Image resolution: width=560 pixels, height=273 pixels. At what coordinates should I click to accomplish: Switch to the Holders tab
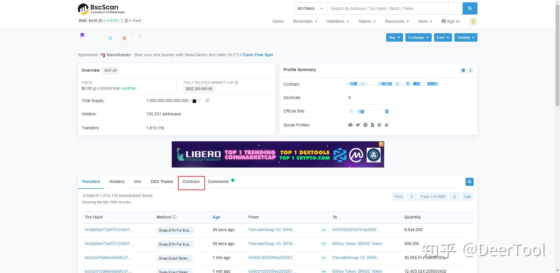pyautogui.click(x=117, y=182)
